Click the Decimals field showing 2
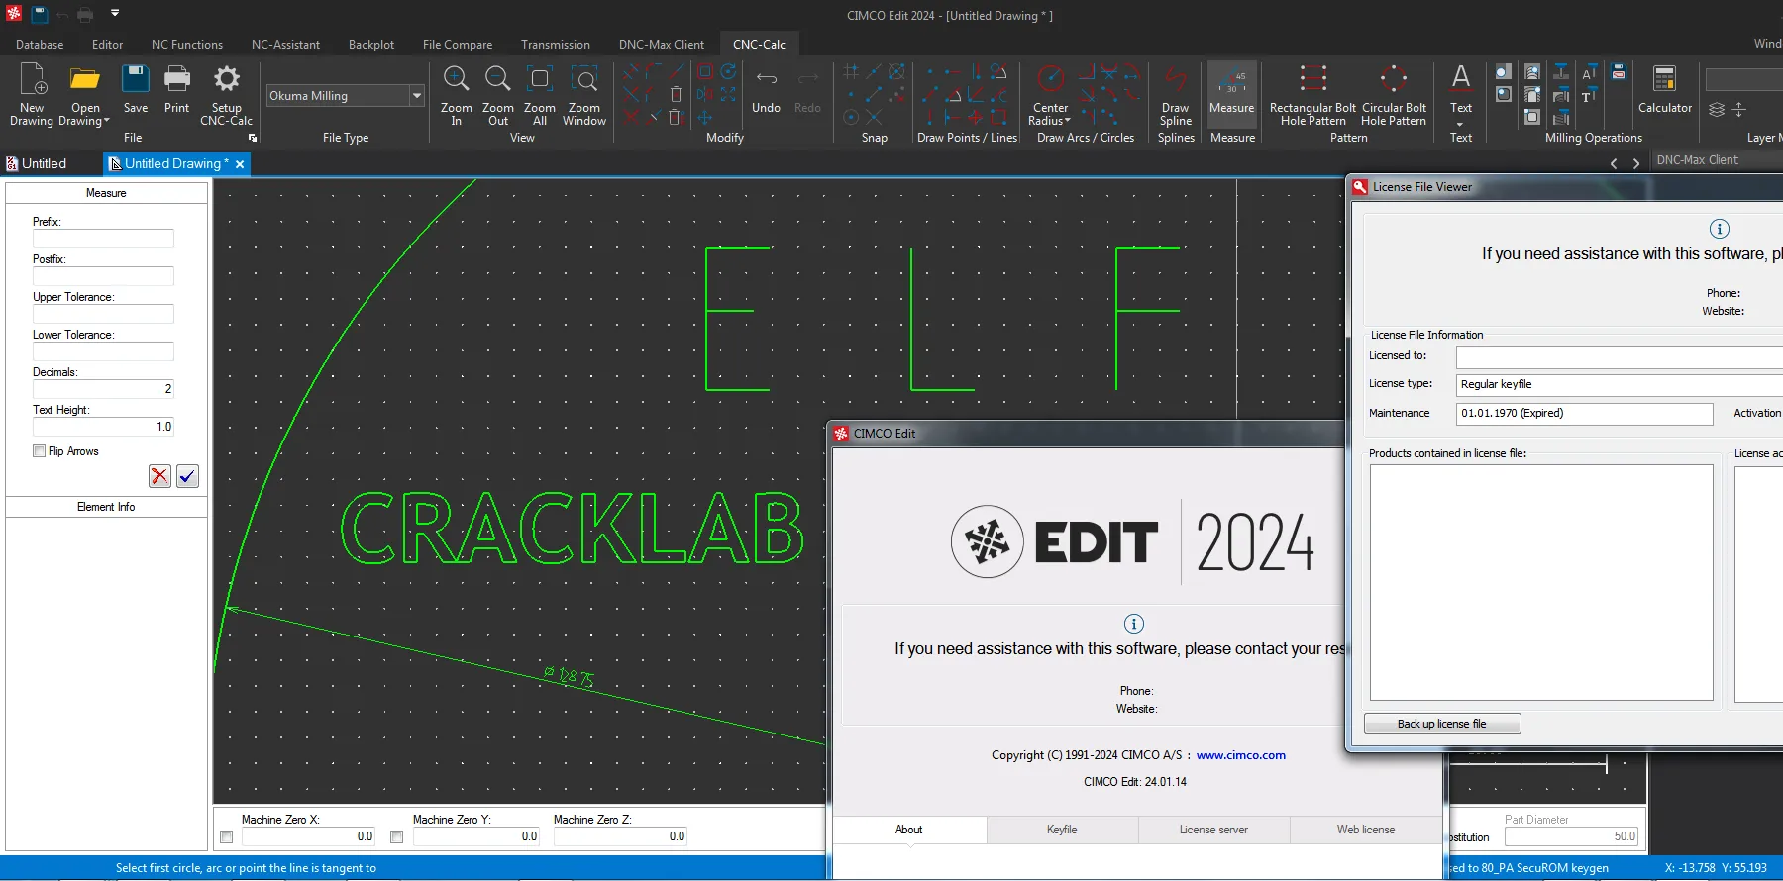 point(103,389)
